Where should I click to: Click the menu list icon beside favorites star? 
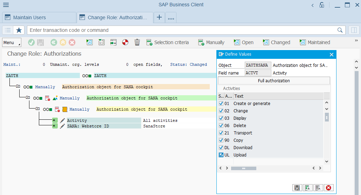tap(8, 30)
